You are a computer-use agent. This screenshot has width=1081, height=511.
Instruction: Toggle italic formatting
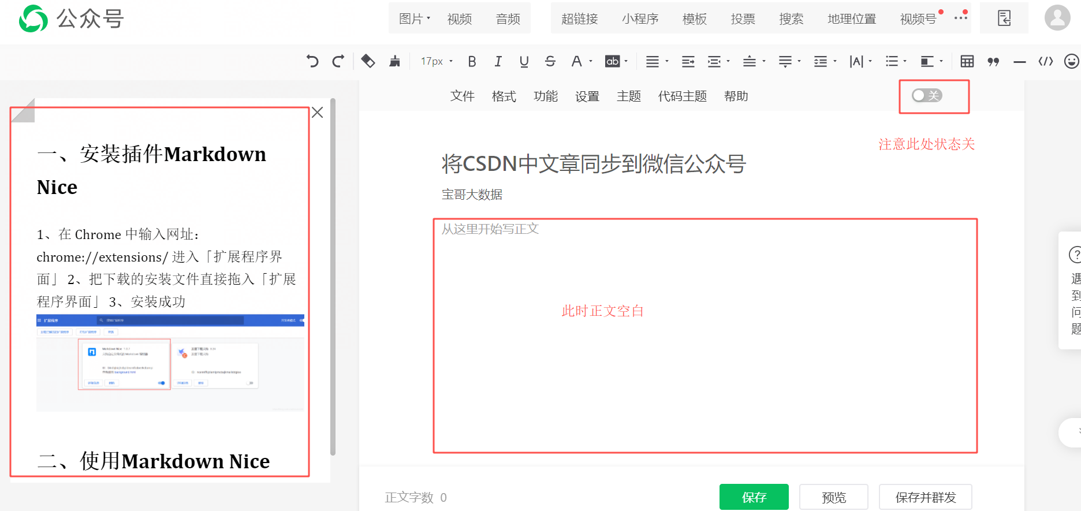498,61
